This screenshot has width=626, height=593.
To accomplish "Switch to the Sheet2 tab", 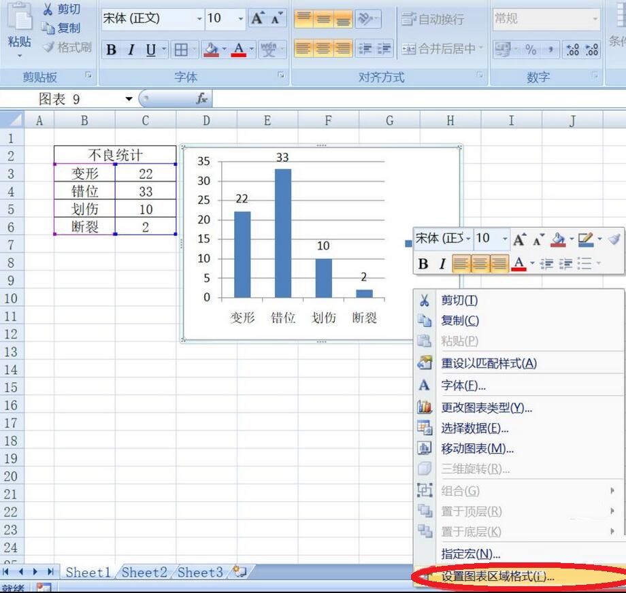I will pos(144,572).
